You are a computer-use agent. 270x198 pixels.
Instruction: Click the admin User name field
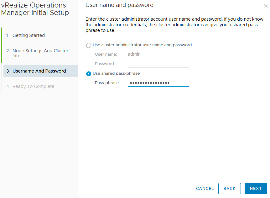pyautogui.click(x=158, y=54)
